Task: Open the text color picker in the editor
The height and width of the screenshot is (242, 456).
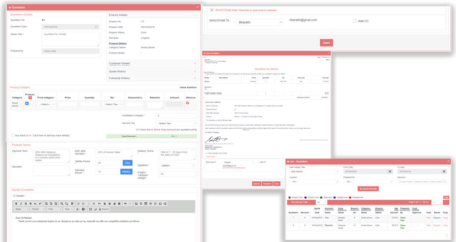Action: pyautogui.click(x=78, y=209)
